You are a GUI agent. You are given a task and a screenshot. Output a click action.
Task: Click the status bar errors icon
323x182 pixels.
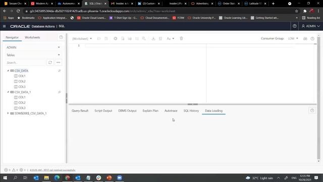pos(6,170)
